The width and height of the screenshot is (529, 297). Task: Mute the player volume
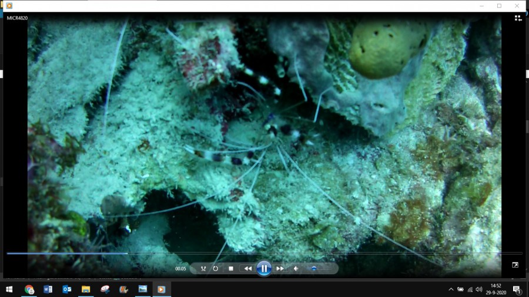[296, 268]
